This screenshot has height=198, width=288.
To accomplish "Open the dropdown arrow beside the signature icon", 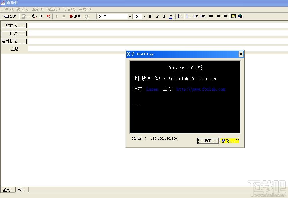I will (x=29, y=16).
